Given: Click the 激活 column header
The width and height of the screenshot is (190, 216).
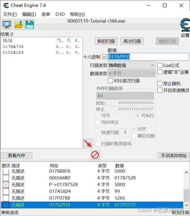Looking at the screenshot, I should 6,166.
